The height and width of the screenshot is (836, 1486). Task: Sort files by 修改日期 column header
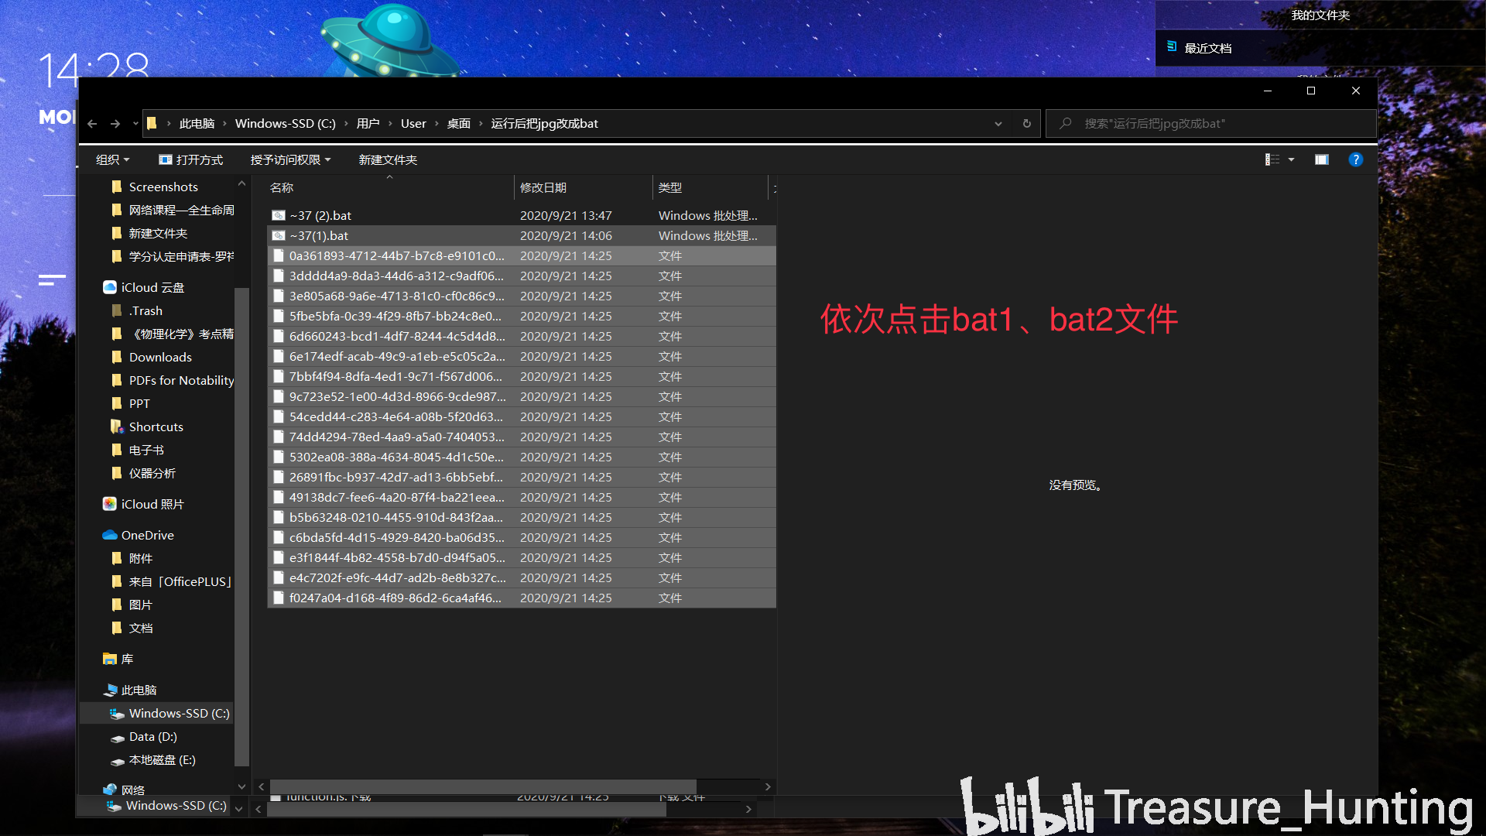(x=543, y=188)
